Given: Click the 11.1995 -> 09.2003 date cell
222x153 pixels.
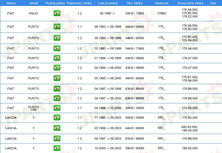Looking at the screenshot, I should 108,118.
